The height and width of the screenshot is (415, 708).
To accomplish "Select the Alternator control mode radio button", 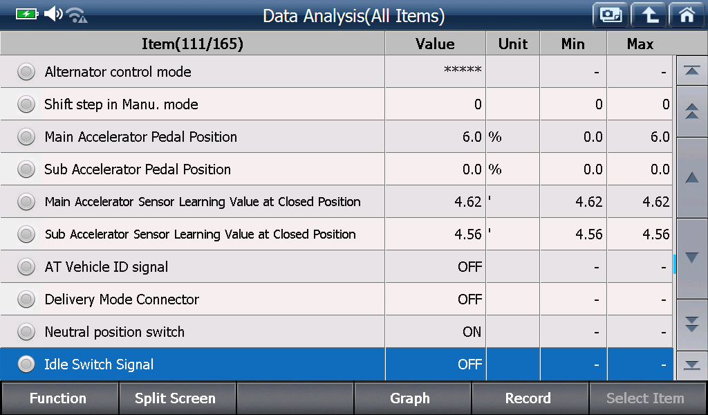I will click(26, 72).
